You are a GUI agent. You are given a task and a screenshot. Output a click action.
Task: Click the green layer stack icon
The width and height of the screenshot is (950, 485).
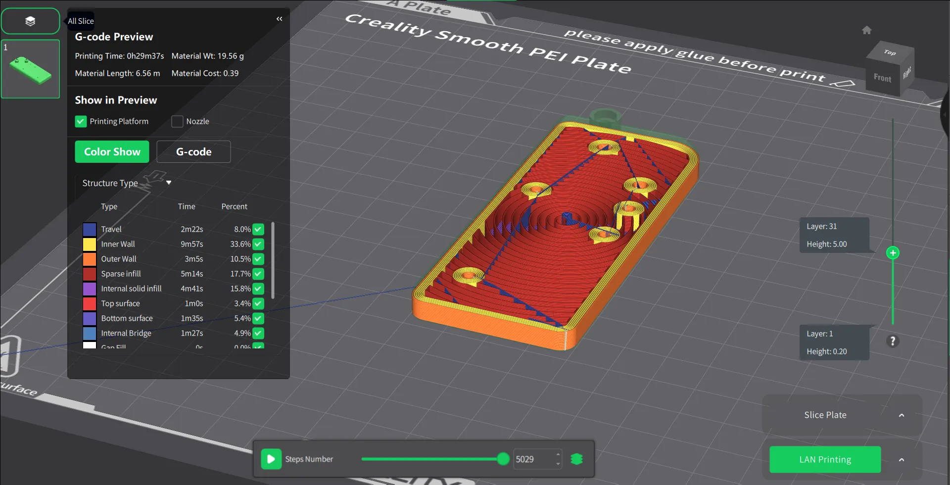tap(576, 459)
